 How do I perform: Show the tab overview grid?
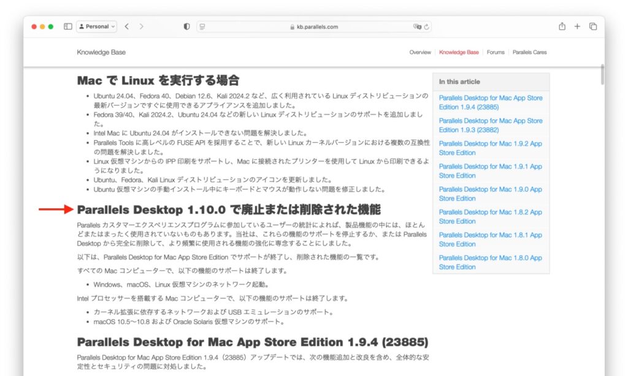click(x=592, y=26)
